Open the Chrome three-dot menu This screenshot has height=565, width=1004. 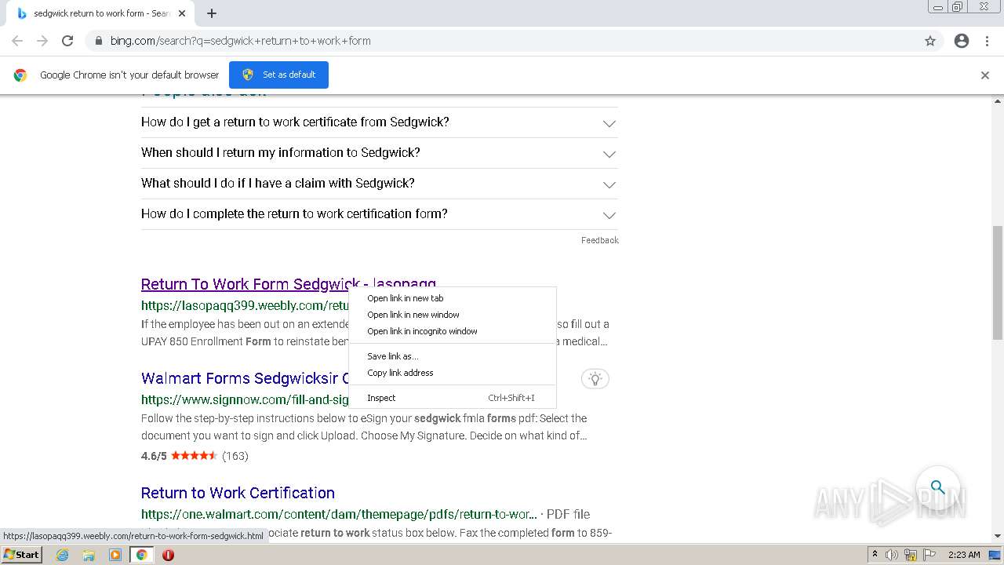point(987,41)
